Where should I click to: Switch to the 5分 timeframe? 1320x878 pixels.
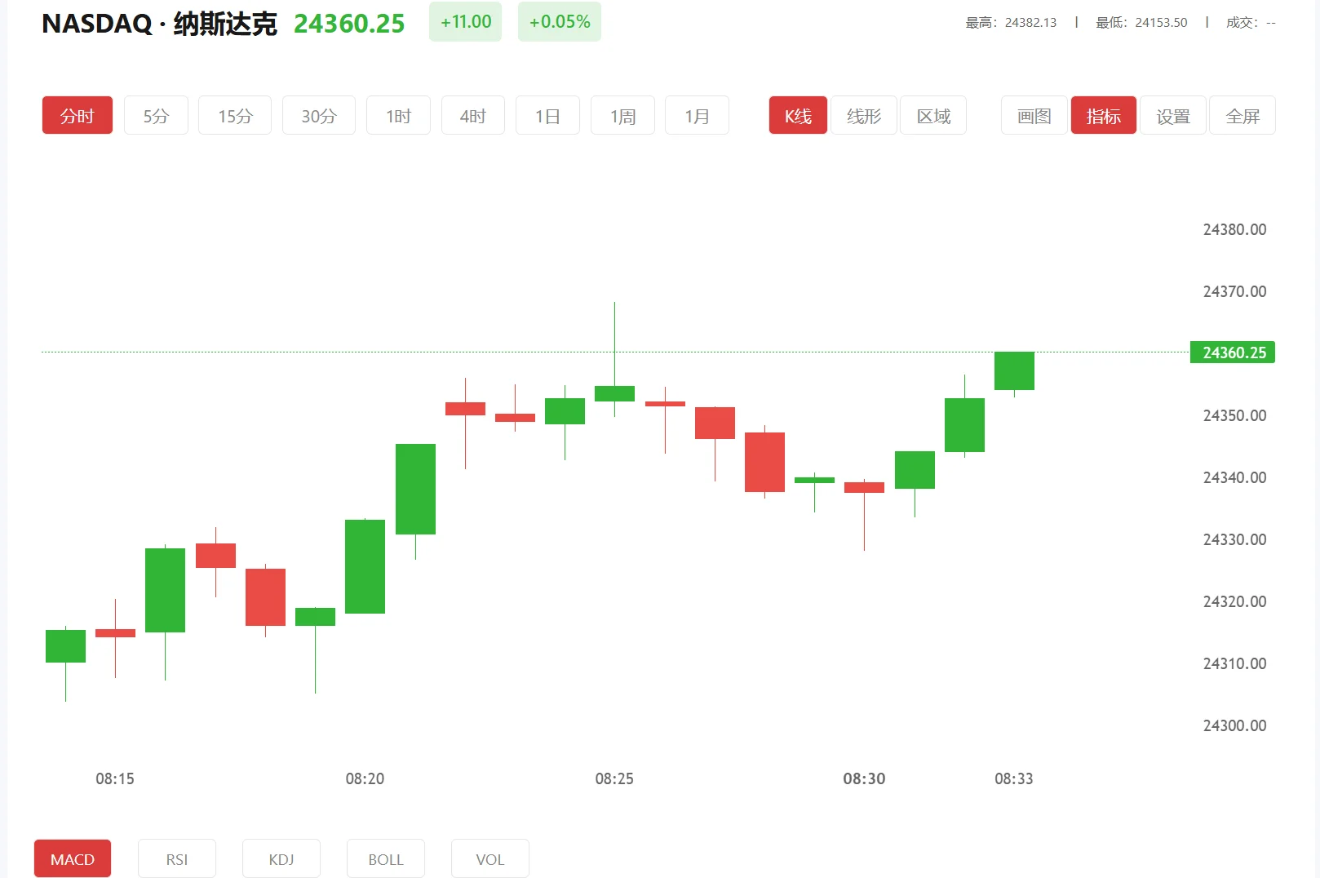click(x=156, y=115)
